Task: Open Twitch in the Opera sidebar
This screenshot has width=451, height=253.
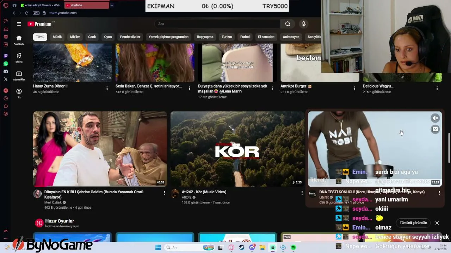Action: [6, 56]
